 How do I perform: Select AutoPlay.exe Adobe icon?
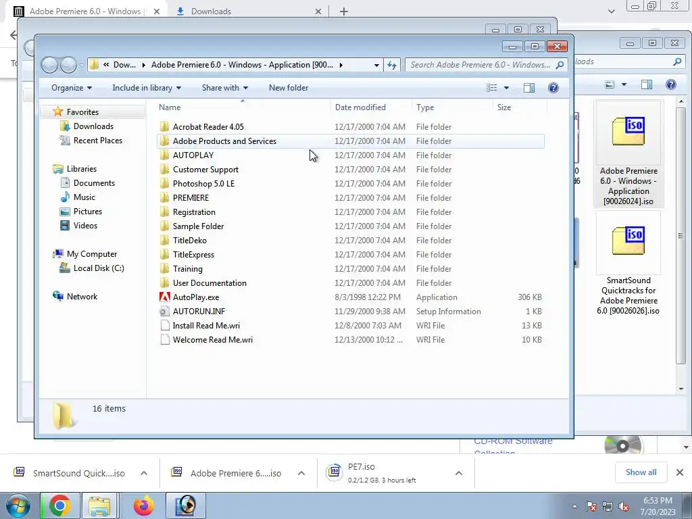165,297
